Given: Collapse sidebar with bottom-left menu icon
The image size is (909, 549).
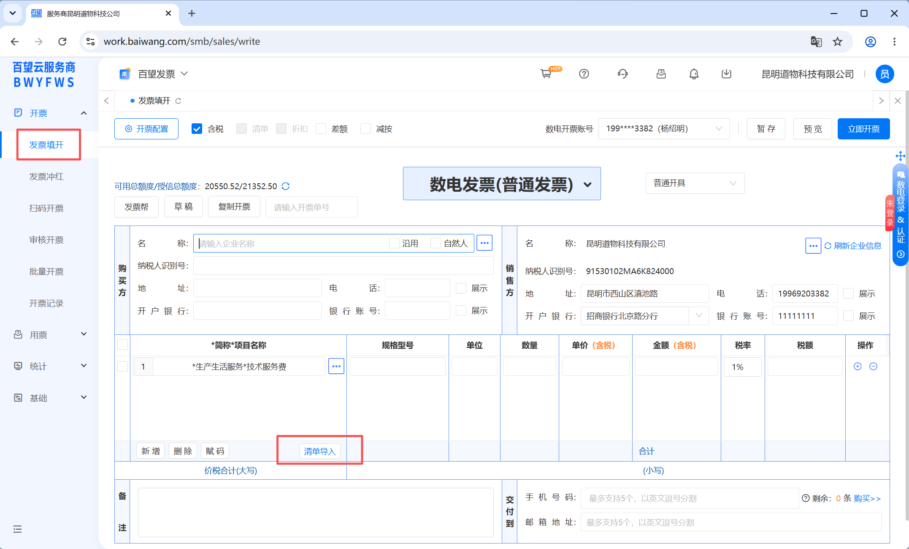Looking at the screenshot, I should click(17, 529).
